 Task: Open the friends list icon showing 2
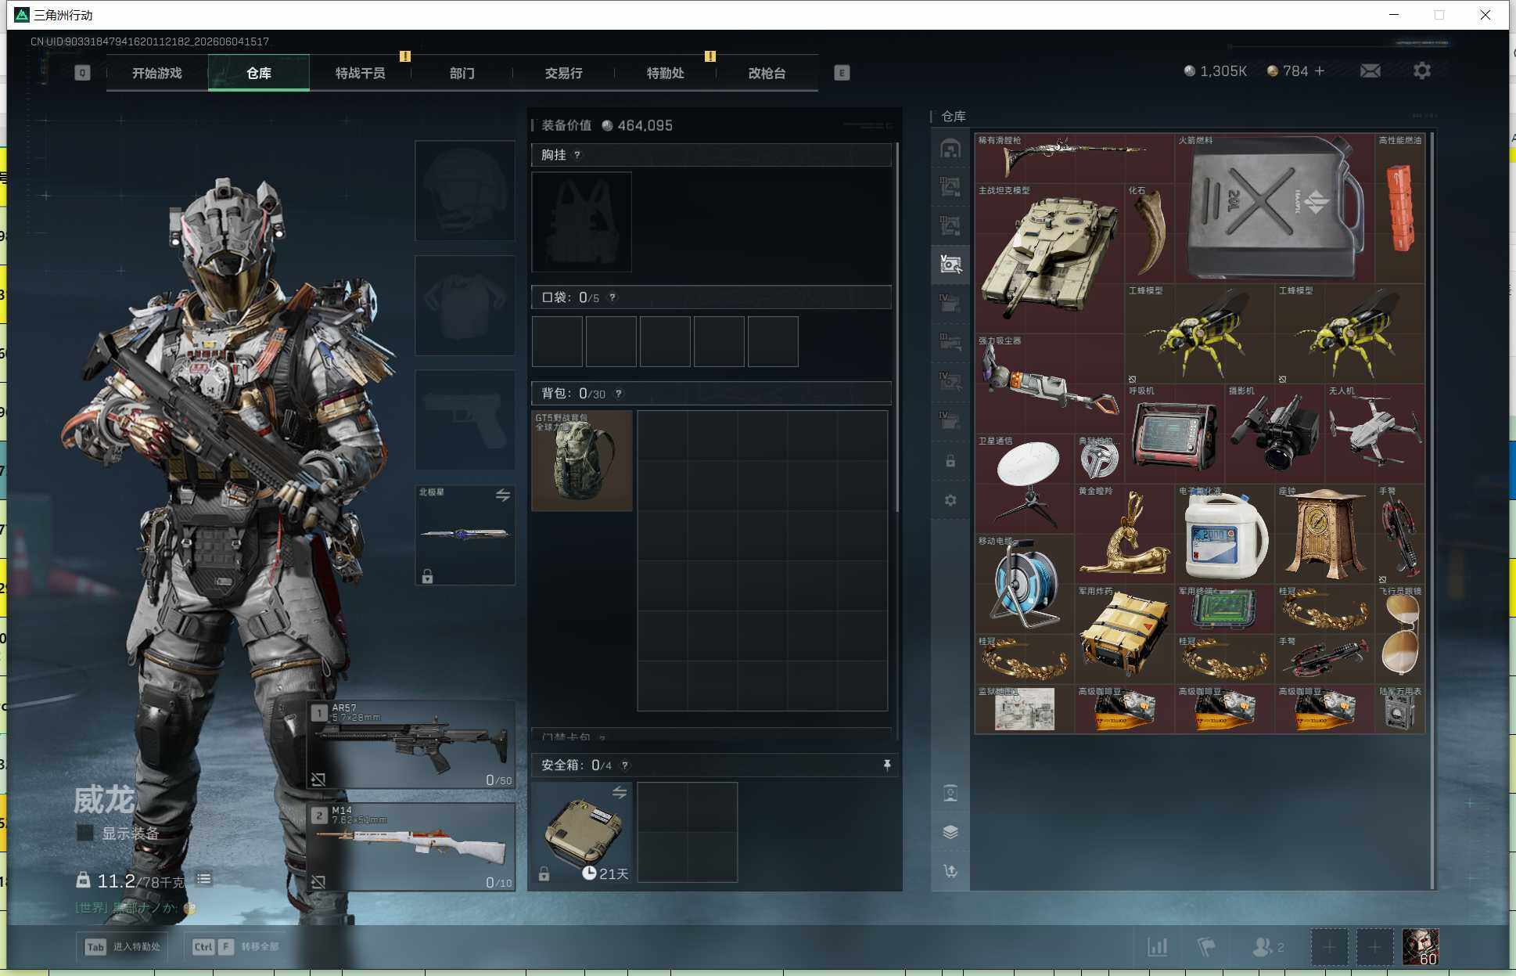(1267, 947)
